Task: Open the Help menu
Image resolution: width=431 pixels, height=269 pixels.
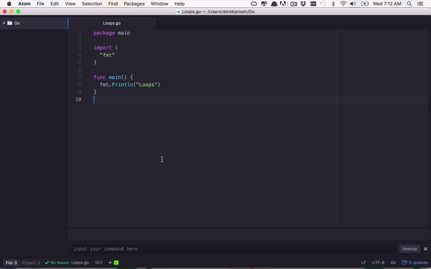Action: (179, 4)
